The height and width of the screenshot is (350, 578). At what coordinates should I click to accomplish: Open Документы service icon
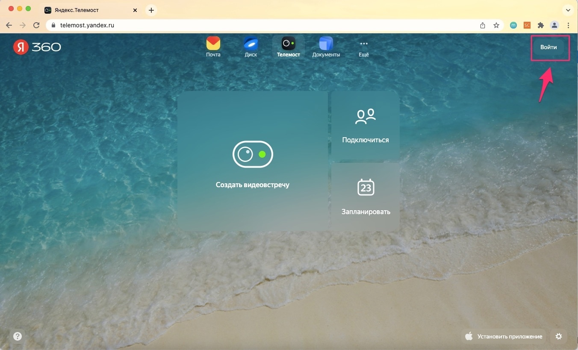[x=326, y=47]
